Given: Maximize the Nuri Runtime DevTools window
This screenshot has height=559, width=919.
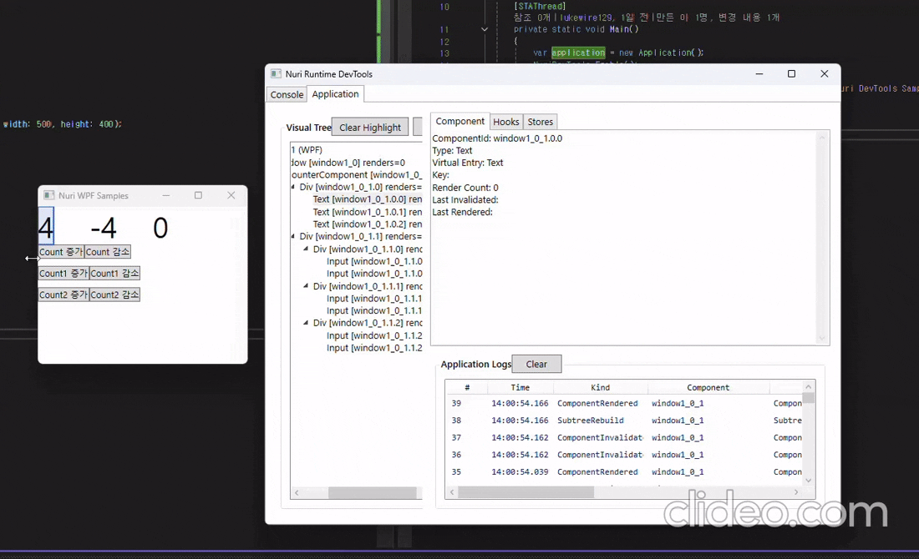Looking at the screenshot, I should (791, 73).
